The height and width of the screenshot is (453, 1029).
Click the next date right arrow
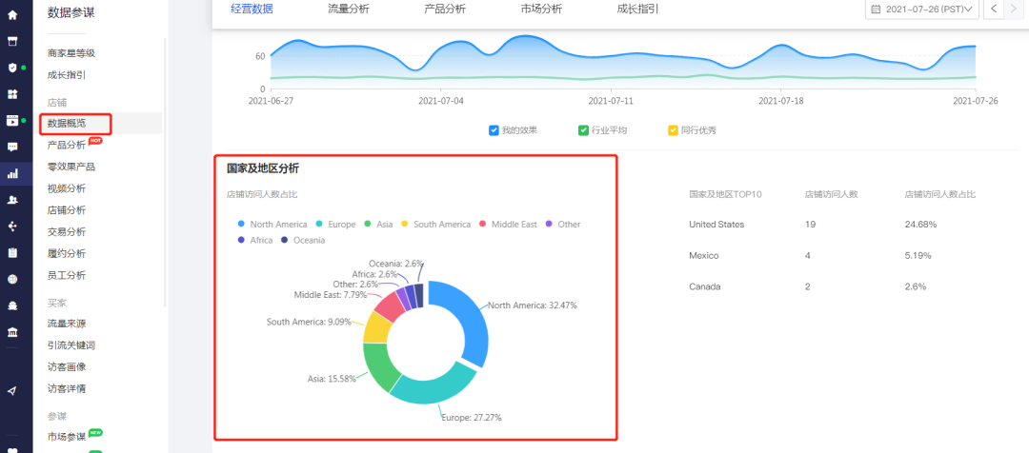coord(1015,10)
